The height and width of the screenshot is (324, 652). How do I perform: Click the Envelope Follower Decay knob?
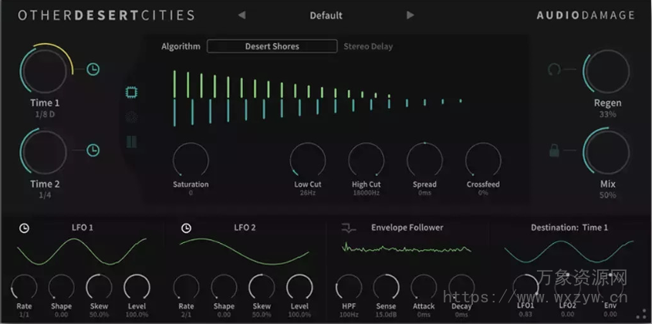pyautogui.click(x=461, y=287)
